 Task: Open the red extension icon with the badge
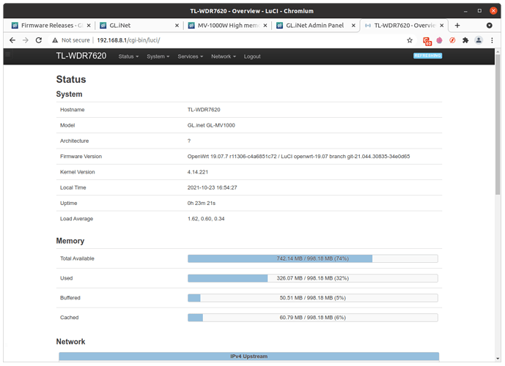(x=427, y=41)
